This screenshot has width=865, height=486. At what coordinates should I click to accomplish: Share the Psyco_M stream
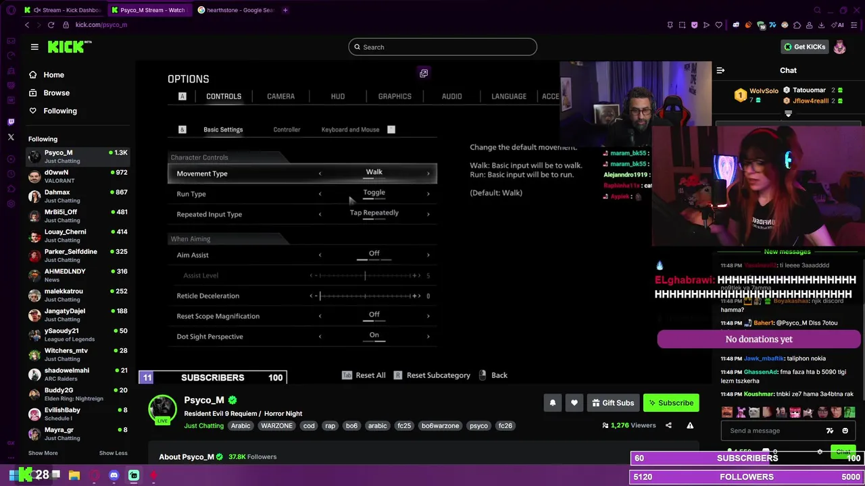668,425
